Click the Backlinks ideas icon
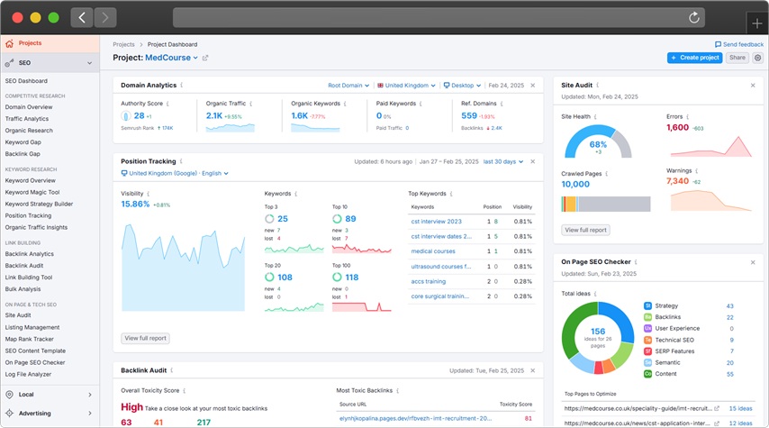Image resolution: width=769 pixels, height=428 pixels. [647, 317]
